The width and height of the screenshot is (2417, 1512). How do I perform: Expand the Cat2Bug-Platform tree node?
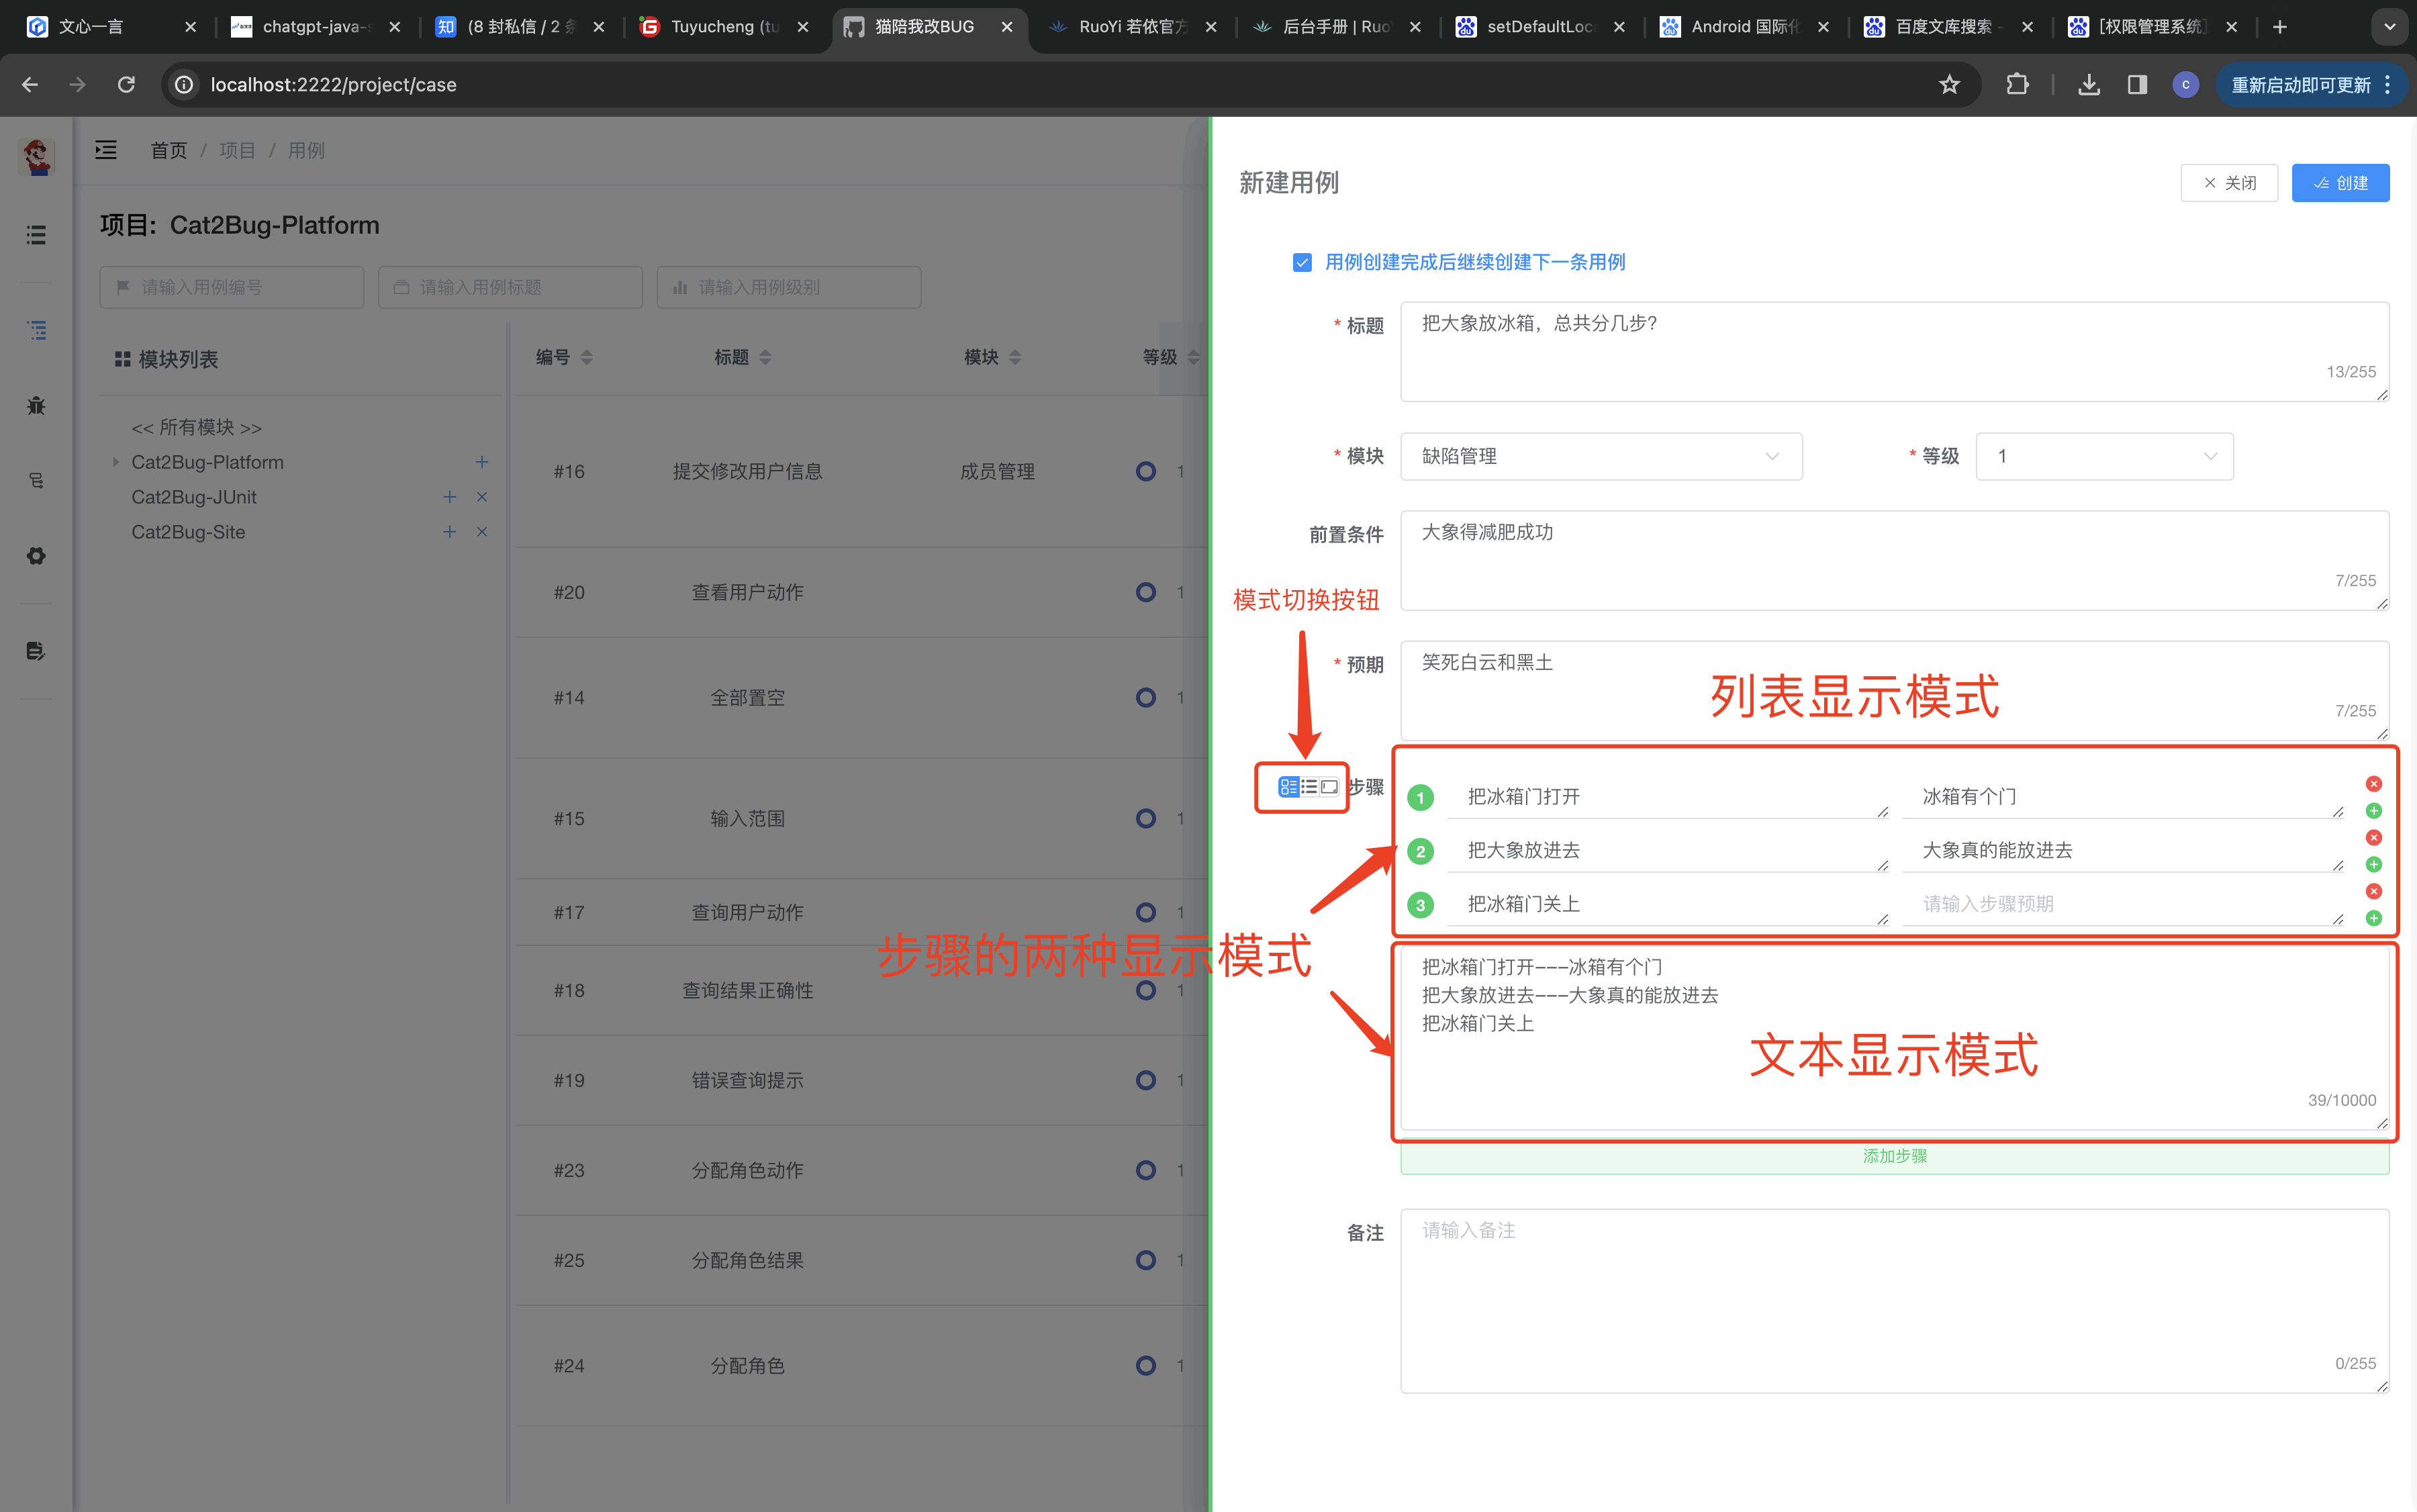116,462
